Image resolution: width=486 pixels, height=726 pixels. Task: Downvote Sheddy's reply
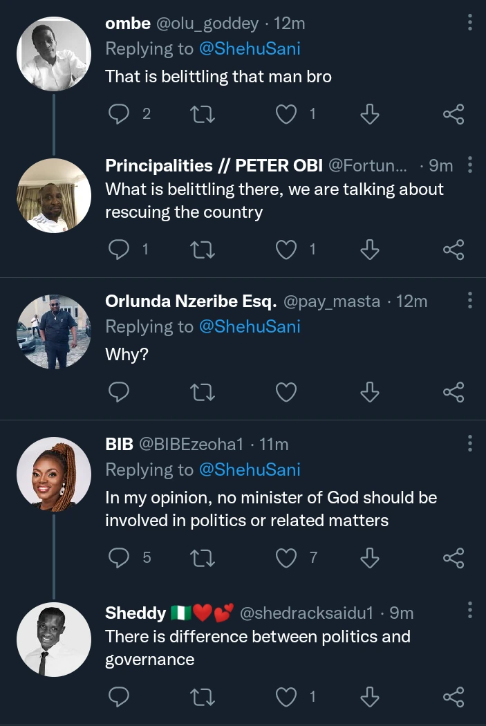(x=370, y=696)
